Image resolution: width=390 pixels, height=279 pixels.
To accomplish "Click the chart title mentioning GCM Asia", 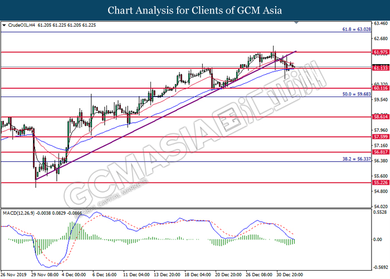I will (x=194, y=10).
